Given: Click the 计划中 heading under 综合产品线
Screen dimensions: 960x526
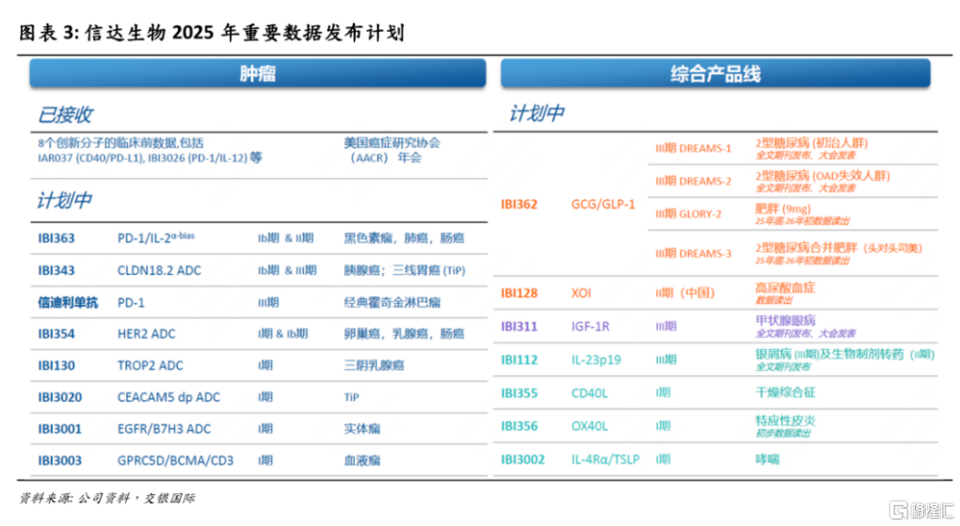Looking at the screenshot, I should [536, 113].
